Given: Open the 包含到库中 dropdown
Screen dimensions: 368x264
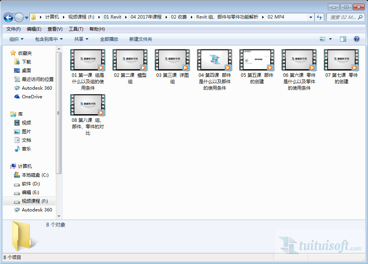Looking at the screenshot, I should [x=49, y=39].
